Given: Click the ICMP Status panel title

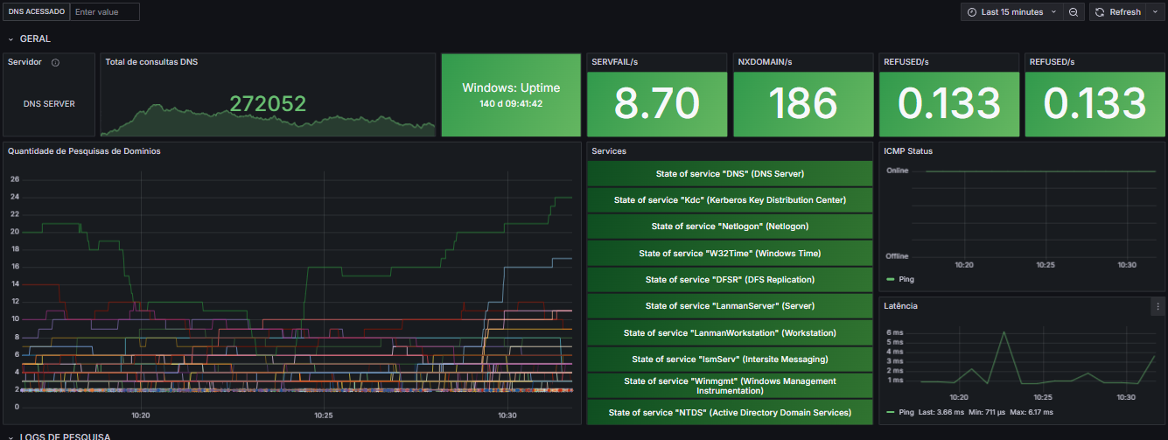Looking at the screenshot, I should click(908, 151).
